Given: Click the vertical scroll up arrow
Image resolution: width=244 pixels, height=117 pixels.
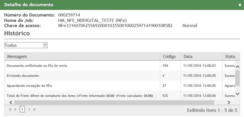Looking at the screenshot, I should [237, 67].
